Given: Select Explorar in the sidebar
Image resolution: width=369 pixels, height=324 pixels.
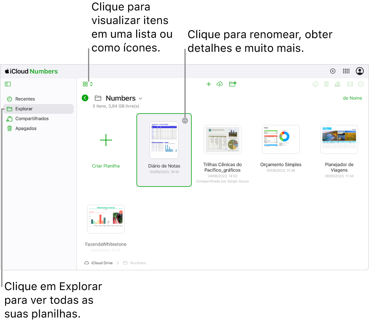Looking at the screenshot, I should point(38,109).
